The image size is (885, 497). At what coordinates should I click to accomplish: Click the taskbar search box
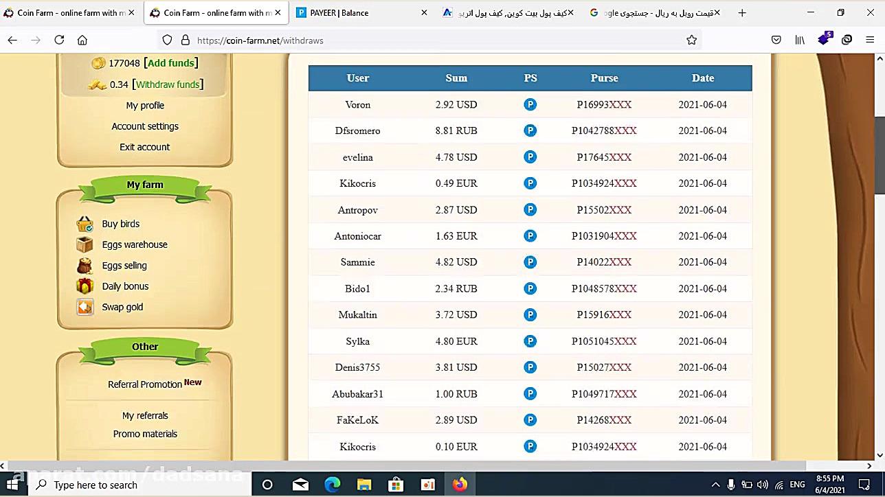(142, 485)
